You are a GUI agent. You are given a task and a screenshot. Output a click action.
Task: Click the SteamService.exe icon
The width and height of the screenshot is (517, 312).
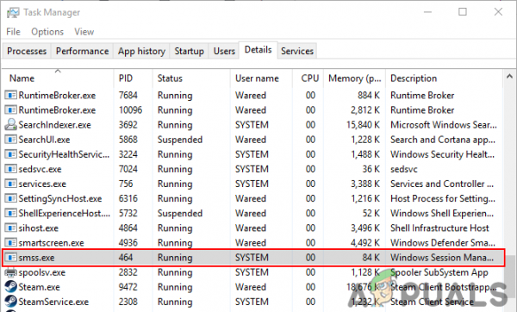[x=10, y=302]
